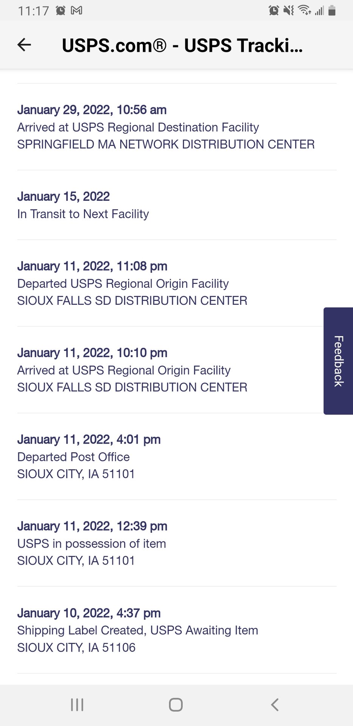
Task: Select the Departed Post Office entry
Action: coord(89,456)
